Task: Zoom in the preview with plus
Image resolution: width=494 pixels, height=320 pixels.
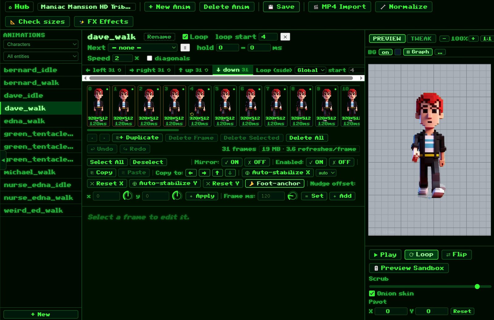Action: pos(473,39)
